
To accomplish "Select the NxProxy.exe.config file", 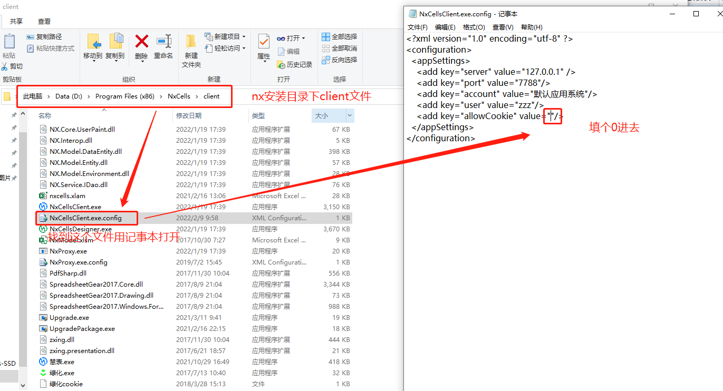I will pyautogui.click(x=78, y=262).
